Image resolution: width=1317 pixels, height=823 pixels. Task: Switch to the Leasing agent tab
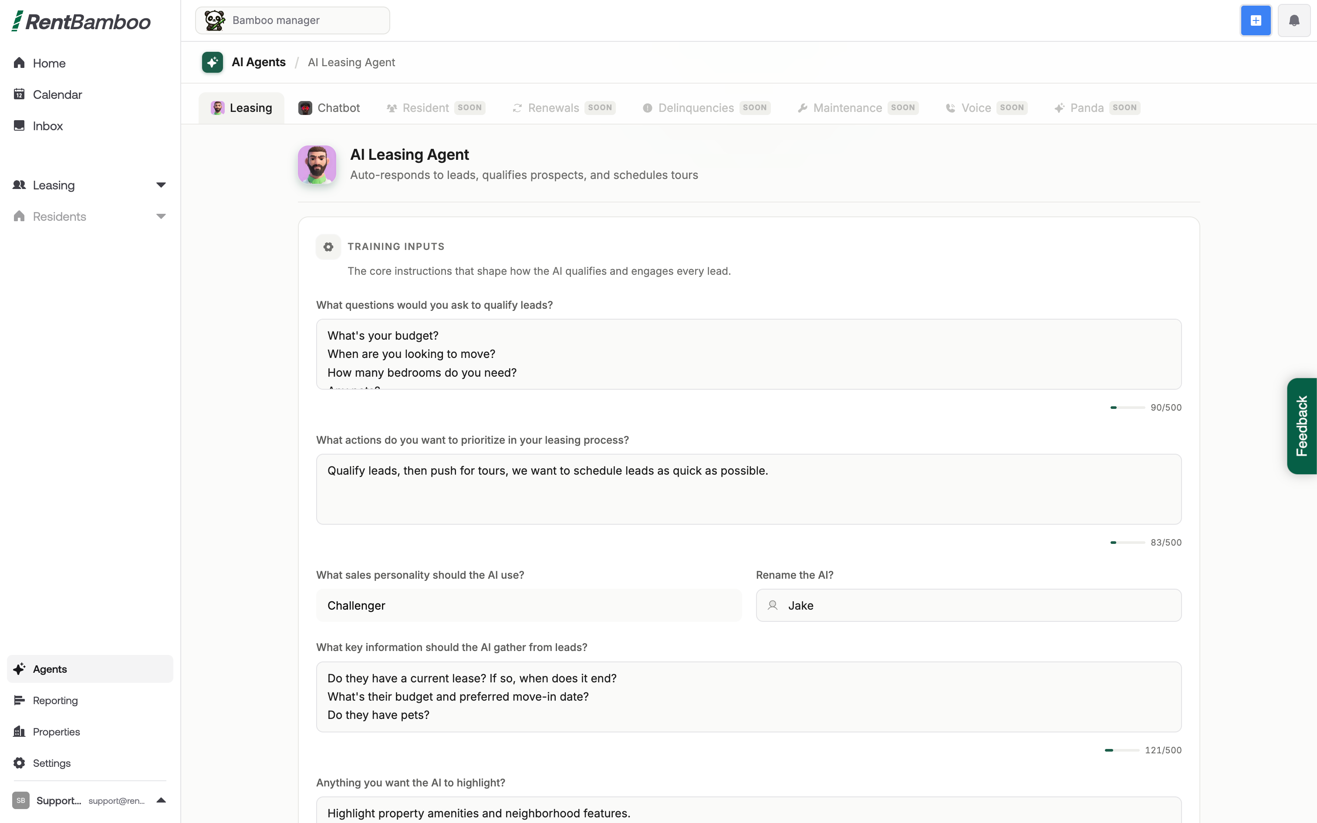[x=242, y=108]
